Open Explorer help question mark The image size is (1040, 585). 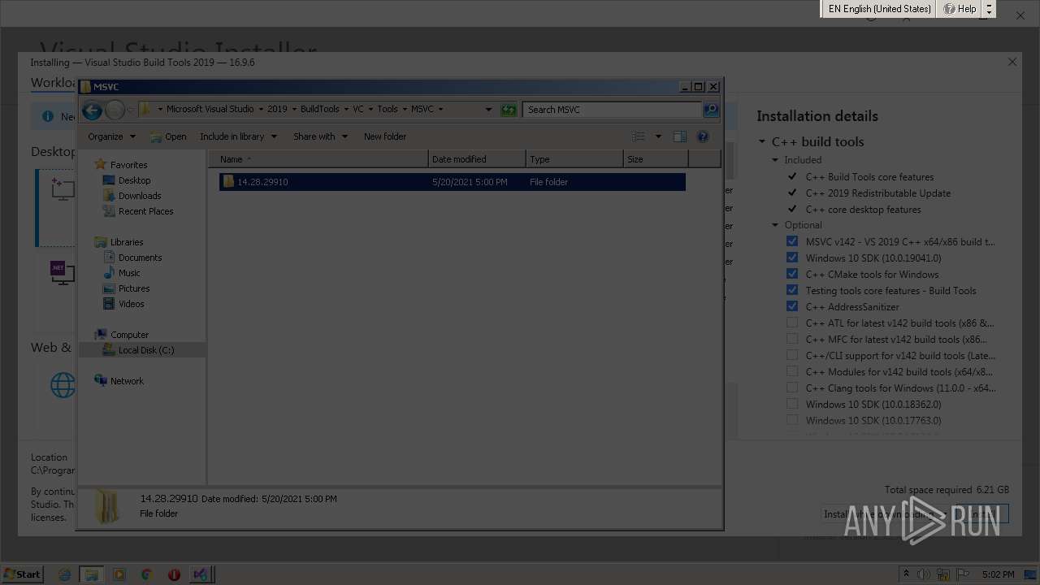703,136
